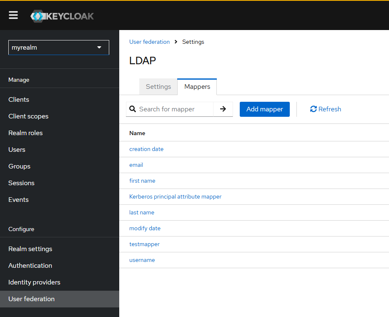Select the Mappers tab
The image size is (389, 317).
(x=197, y=87)
